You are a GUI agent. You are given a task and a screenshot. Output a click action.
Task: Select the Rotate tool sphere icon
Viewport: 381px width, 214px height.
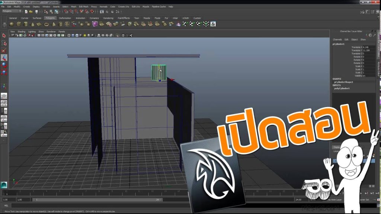pyautogui.click(x=4, y=65)
